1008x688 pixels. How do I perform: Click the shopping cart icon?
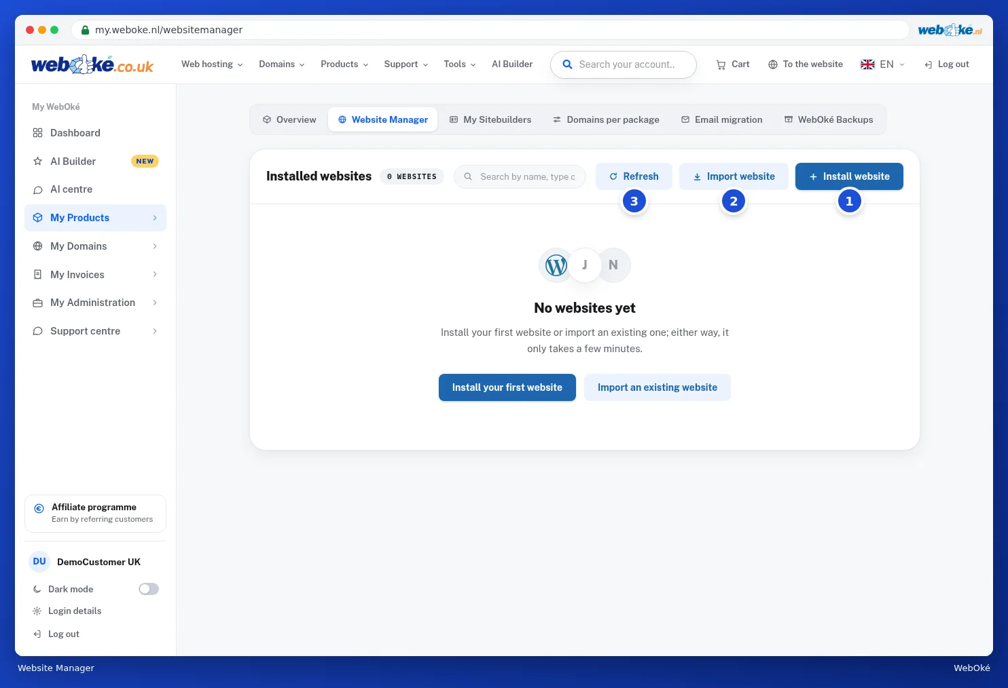coord(721,64)
